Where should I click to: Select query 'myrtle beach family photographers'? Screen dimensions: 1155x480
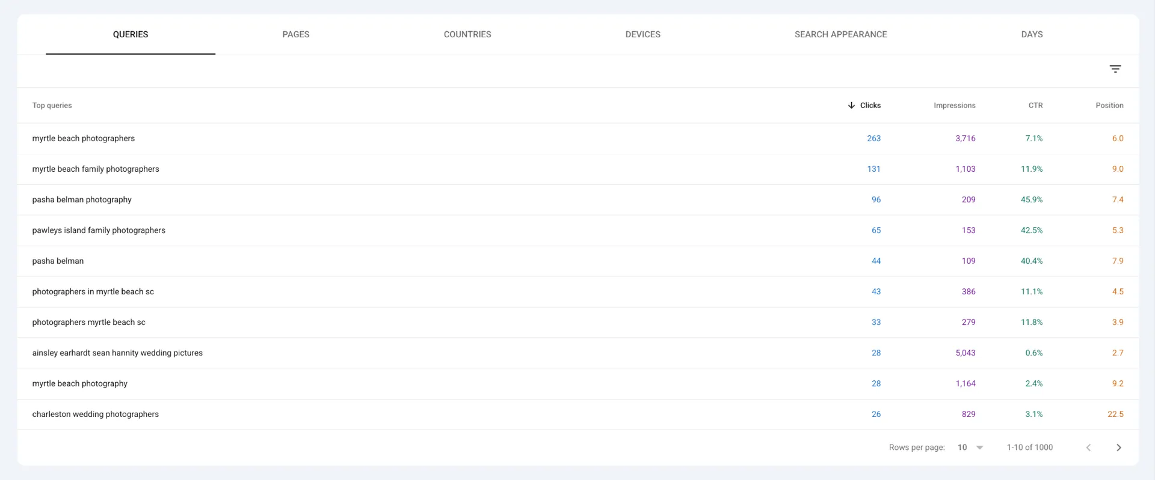[x=96, y=169]
